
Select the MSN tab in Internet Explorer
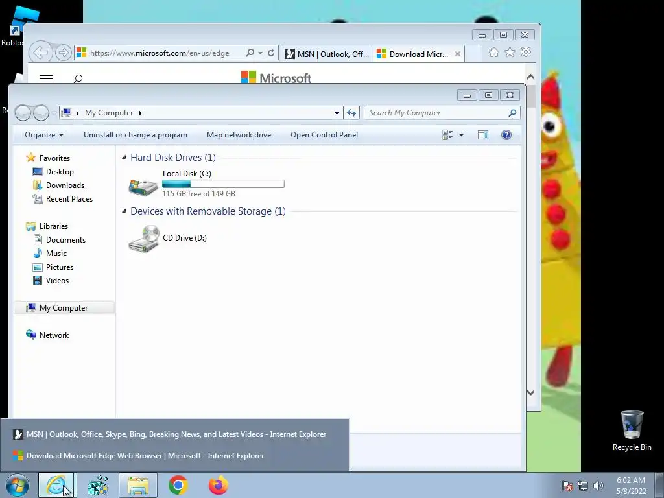[x=327, y=54]
